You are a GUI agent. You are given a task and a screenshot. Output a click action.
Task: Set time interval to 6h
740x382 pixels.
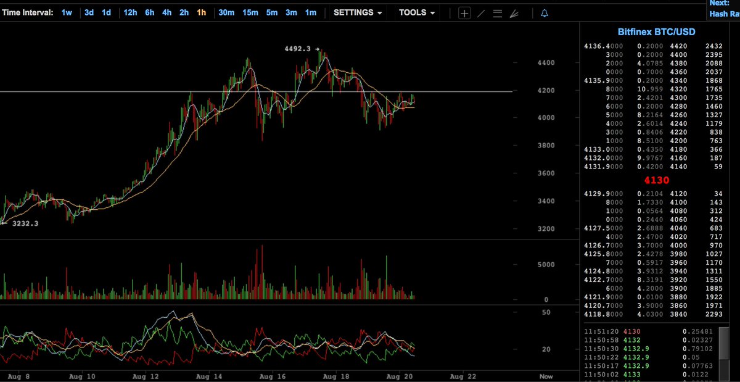[150, 12]
